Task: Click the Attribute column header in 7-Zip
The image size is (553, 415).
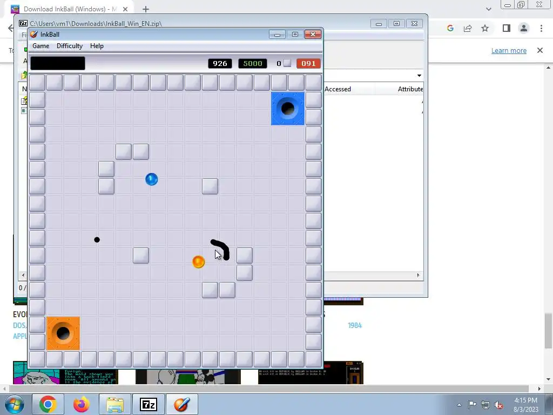Action: coord(410,89)
